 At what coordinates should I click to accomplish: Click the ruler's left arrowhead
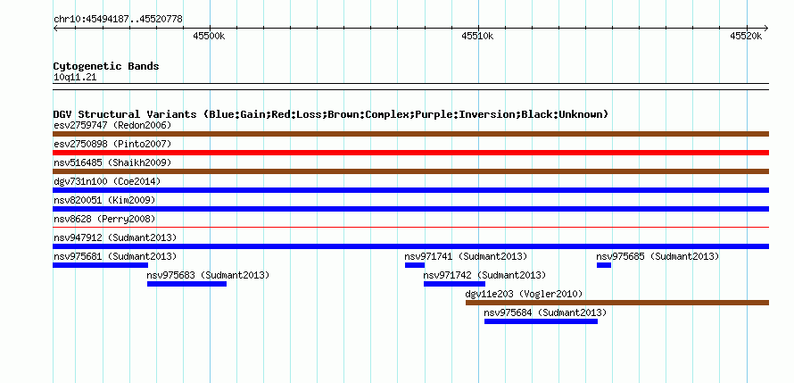(55, 28)
